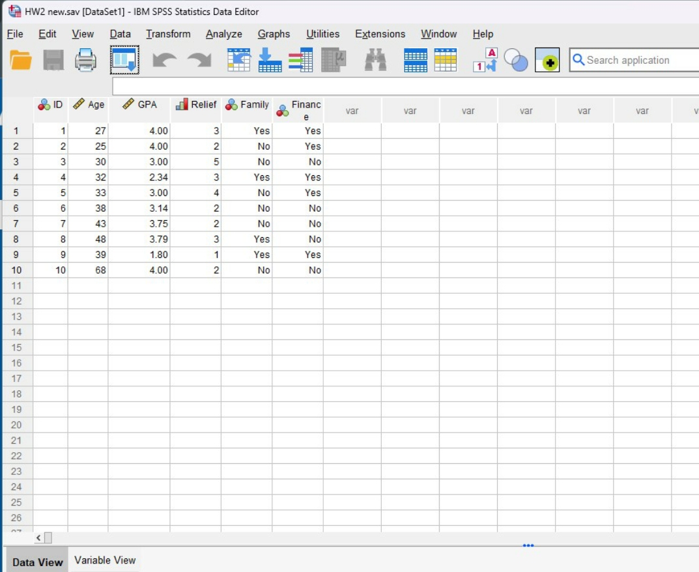
Task: Click the Insert Variable icon
Action: (446, 60)
